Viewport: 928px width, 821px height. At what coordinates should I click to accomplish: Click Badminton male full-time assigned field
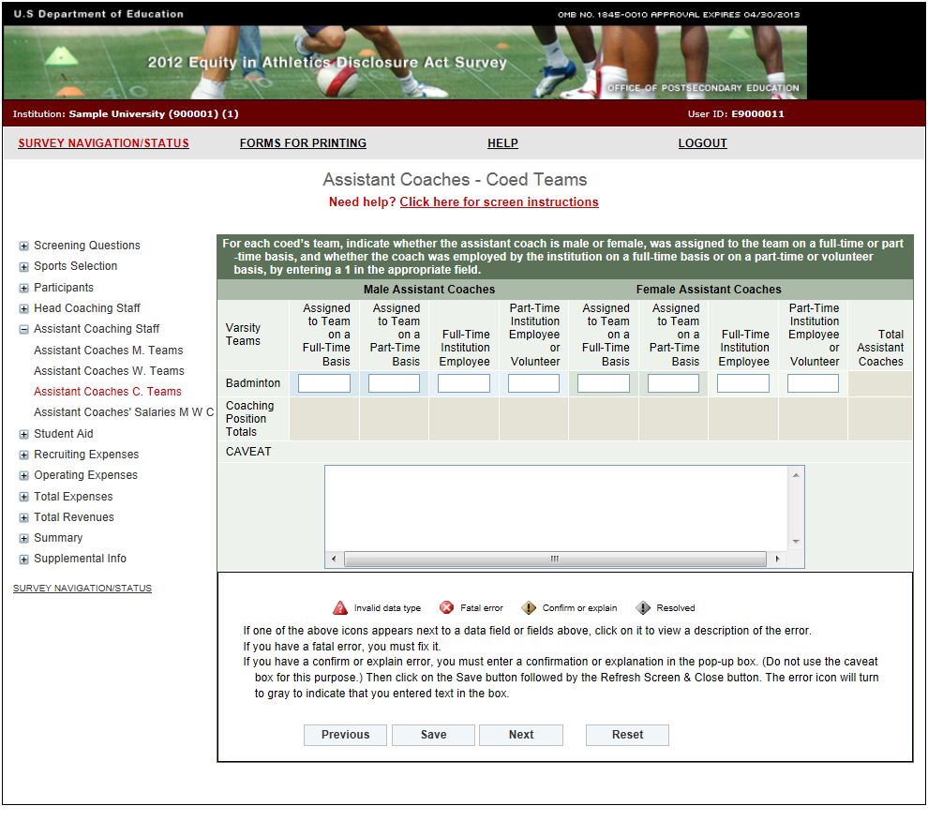(x=324, y=383)
